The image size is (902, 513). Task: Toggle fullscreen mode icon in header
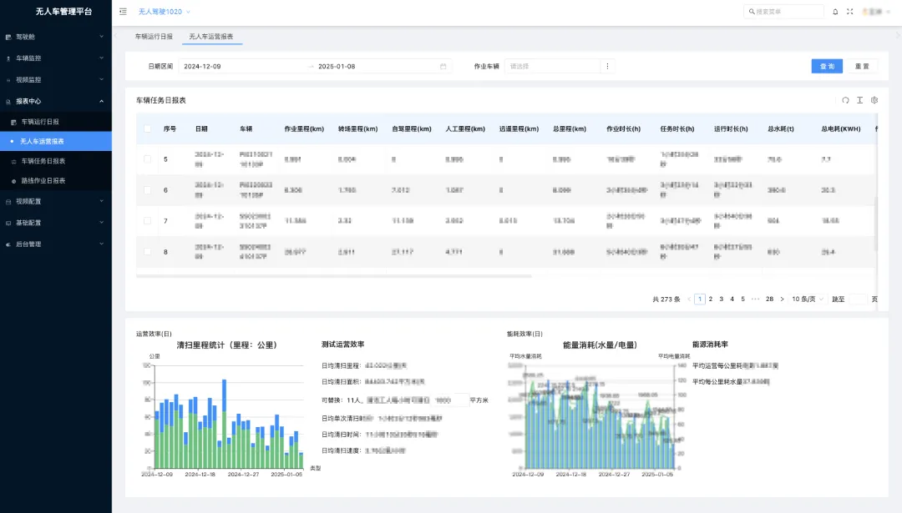[x=850, y=12]
